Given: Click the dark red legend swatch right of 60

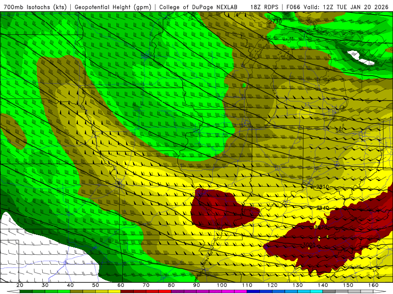Looking at the screenshot, I should tap(127, 292).
